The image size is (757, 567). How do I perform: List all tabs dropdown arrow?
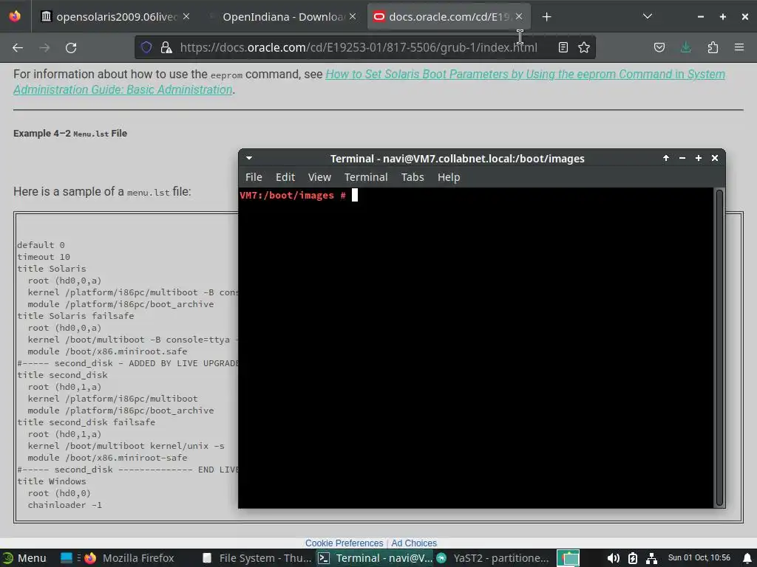coord(648,16)
